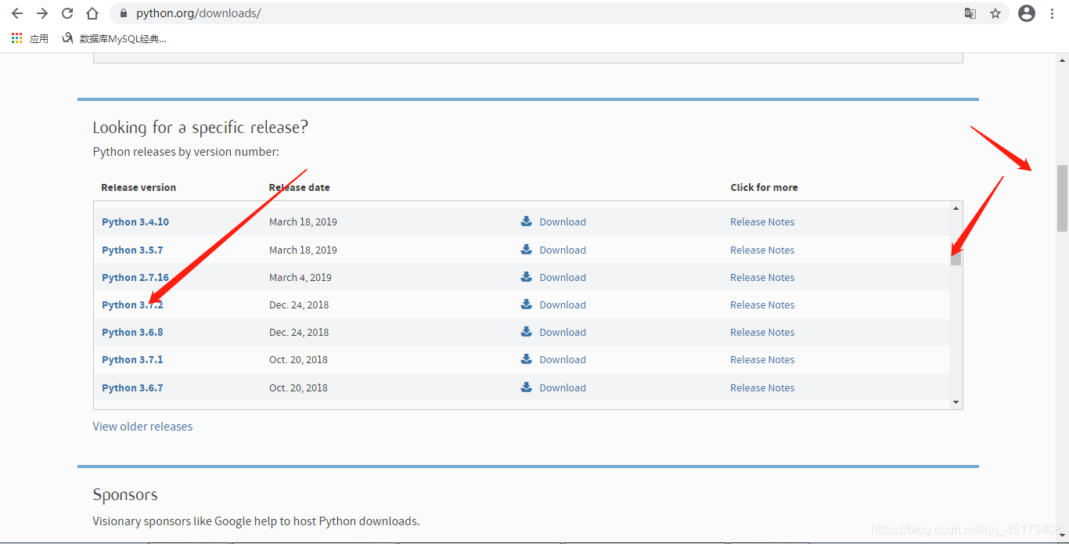Click download icon for Python 3.4.10

[x=527, y=222]
